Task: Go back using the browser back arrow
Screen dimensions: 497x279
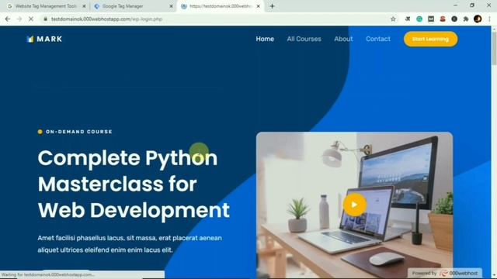Action: [8, 19]
